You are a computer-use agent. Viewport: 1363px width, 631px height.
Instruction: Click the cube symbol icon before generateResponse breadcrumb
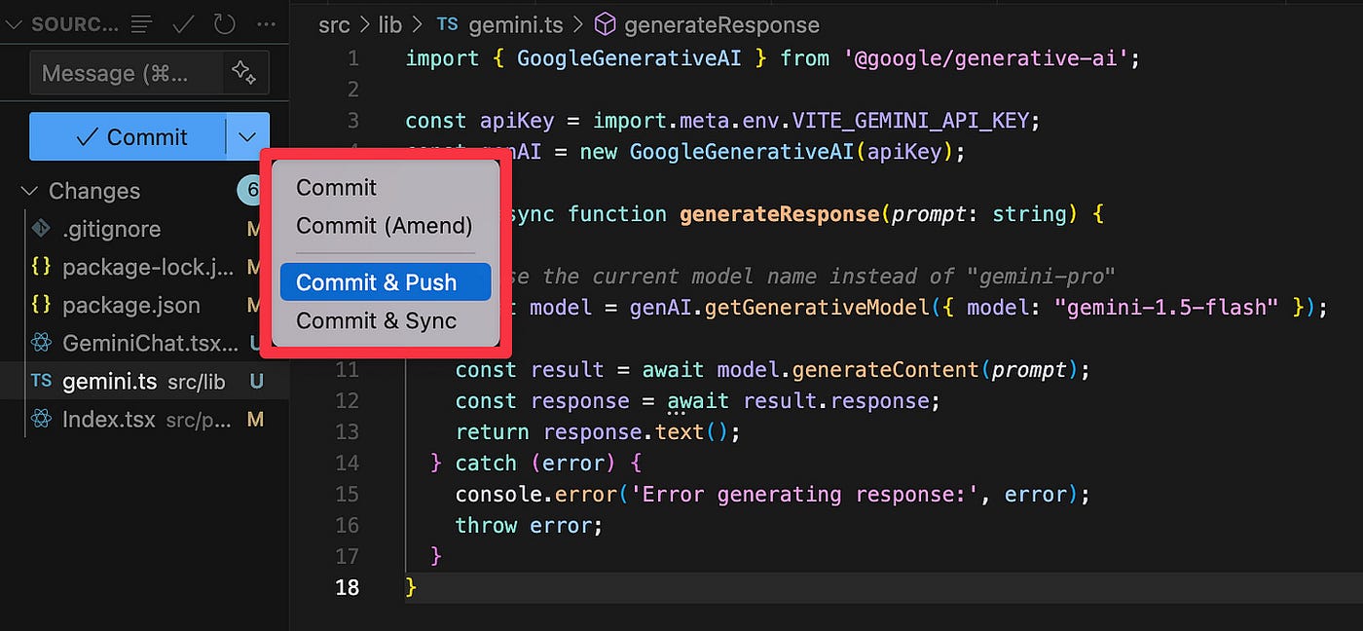(x=605, y=24)
